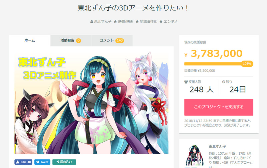Viewport: 267px width, 168px height.
Task: Click the star icon next to 地域活性化
Action: (137, 21)
